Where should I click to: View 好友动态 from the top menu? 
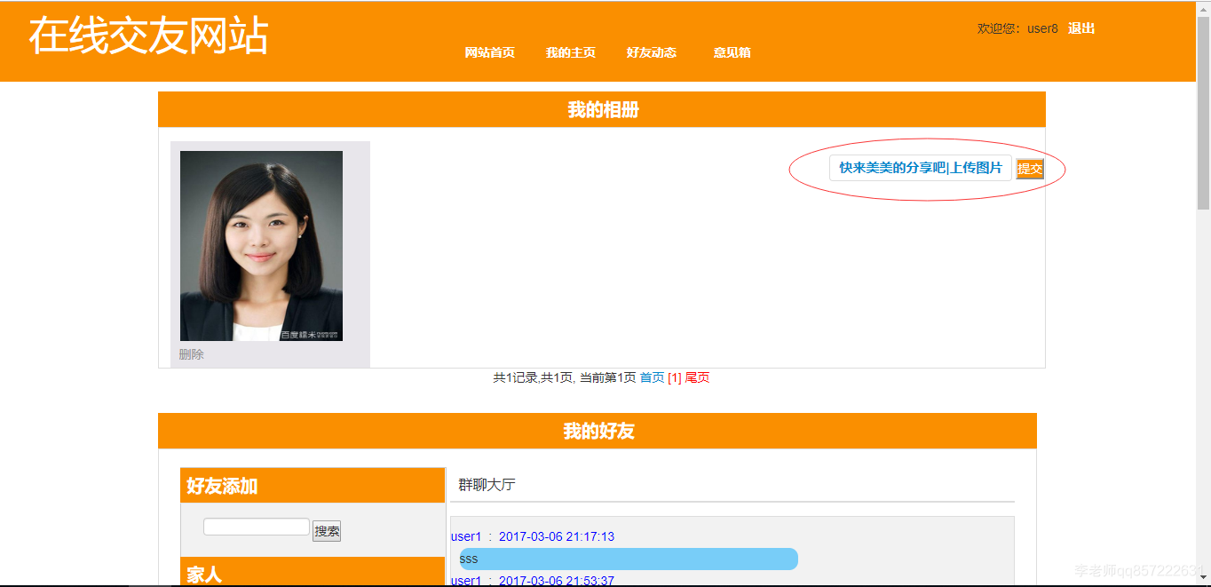coord(652,52)
